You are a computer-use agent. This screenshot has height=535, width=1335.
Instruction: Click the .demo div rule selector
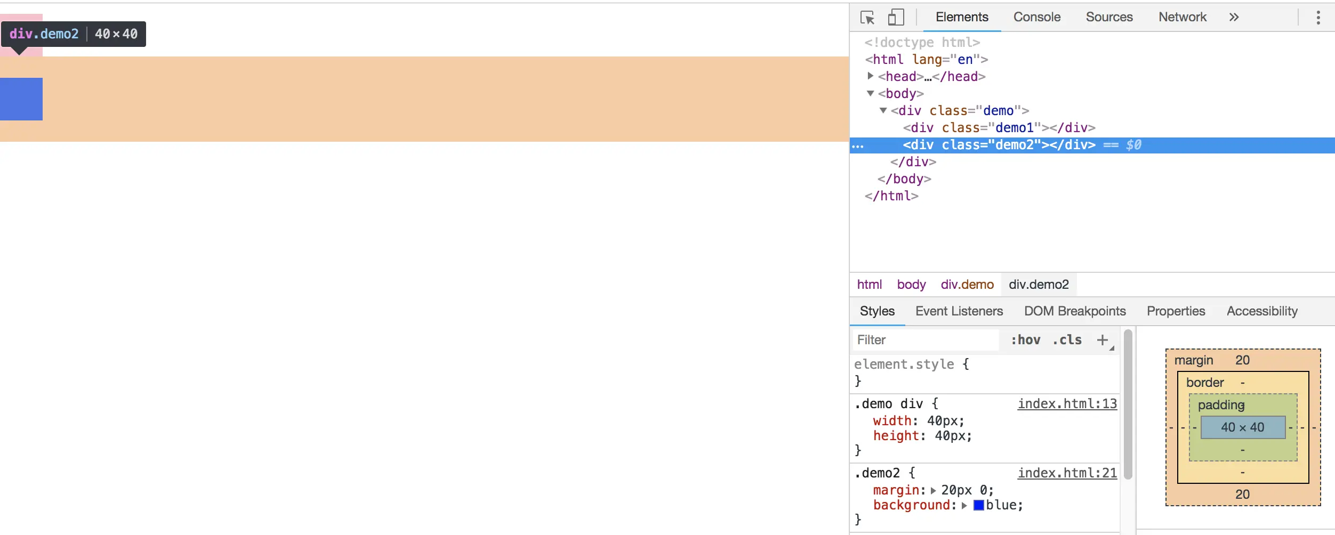click(888, 404)
